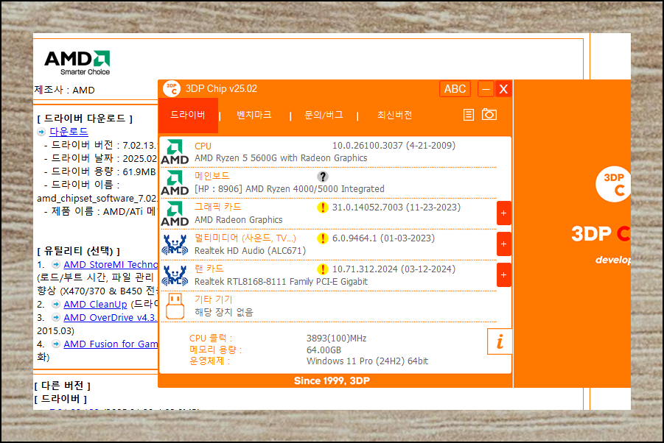Click the 그래픽 카드 driver label
The image size is (664, 443).
point(217,207)
